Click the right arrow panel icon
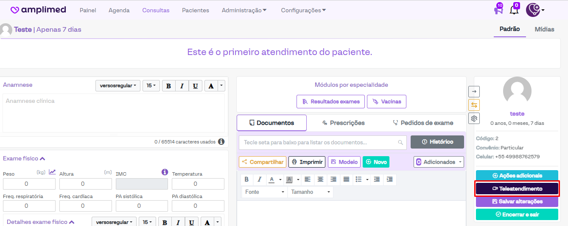 [474, 91]
